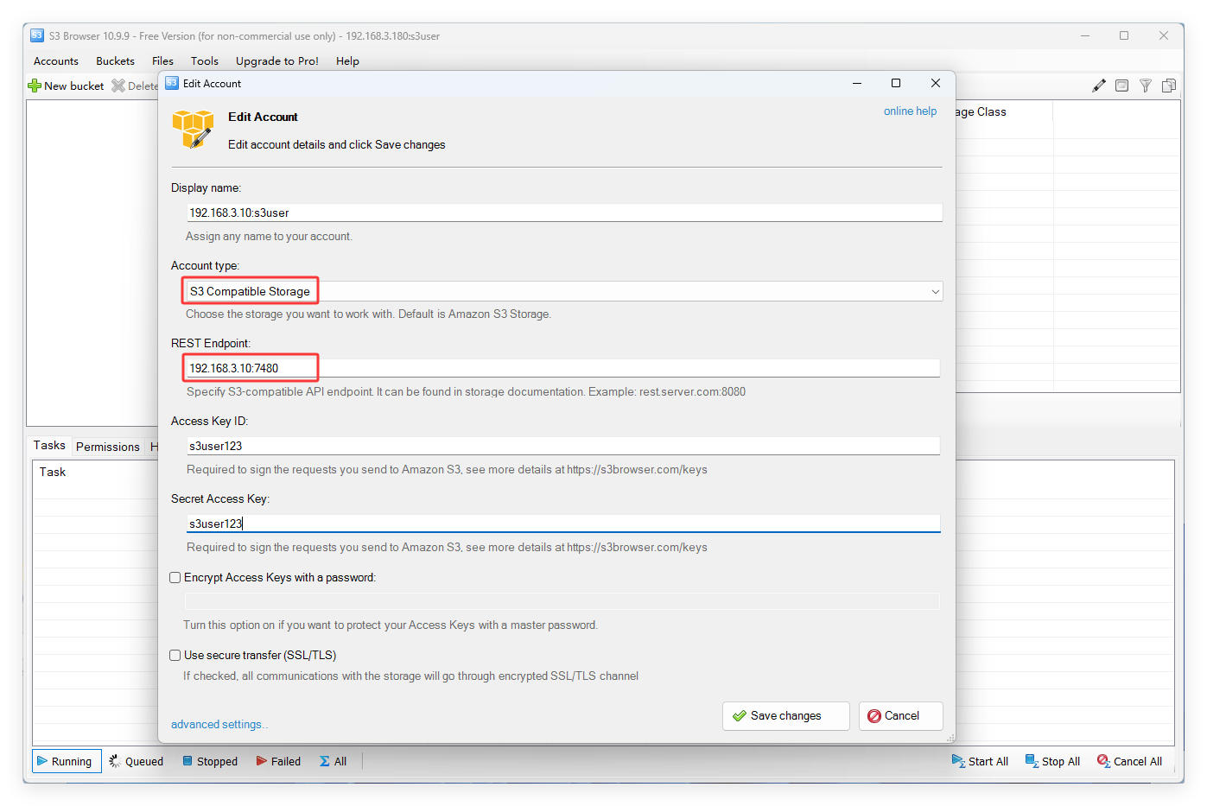Viewport: 1207px width, 806px height.
Task: Open the online help link
Action: click(910, 111)
